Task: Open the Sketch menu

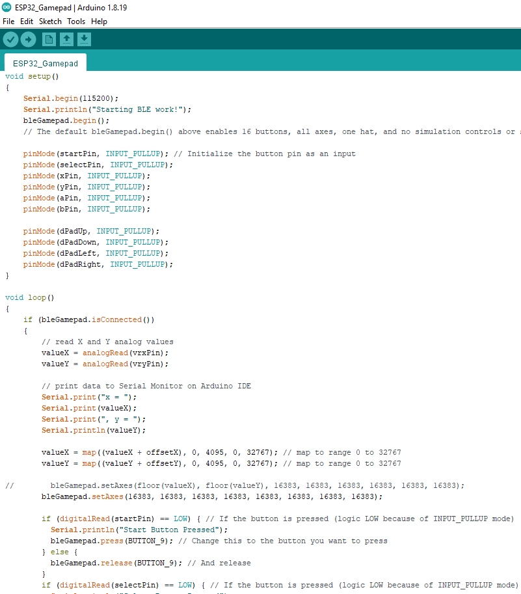Action: (x=50, y=21)
